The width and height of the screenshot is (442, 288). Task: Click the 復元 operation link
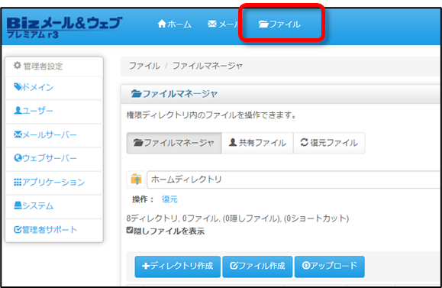pyautogui.click(x=169, y=199)
